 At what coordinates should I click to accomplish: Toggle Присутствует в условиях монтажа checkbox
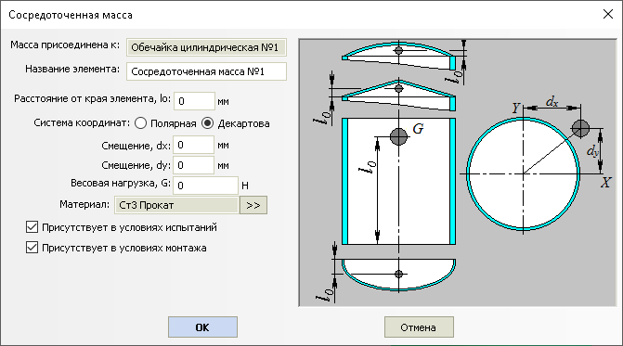32,248
